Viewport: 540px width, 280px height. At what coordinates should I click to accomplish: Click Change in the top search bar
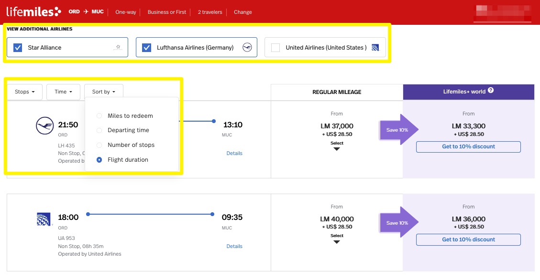[x=242, y=12]
